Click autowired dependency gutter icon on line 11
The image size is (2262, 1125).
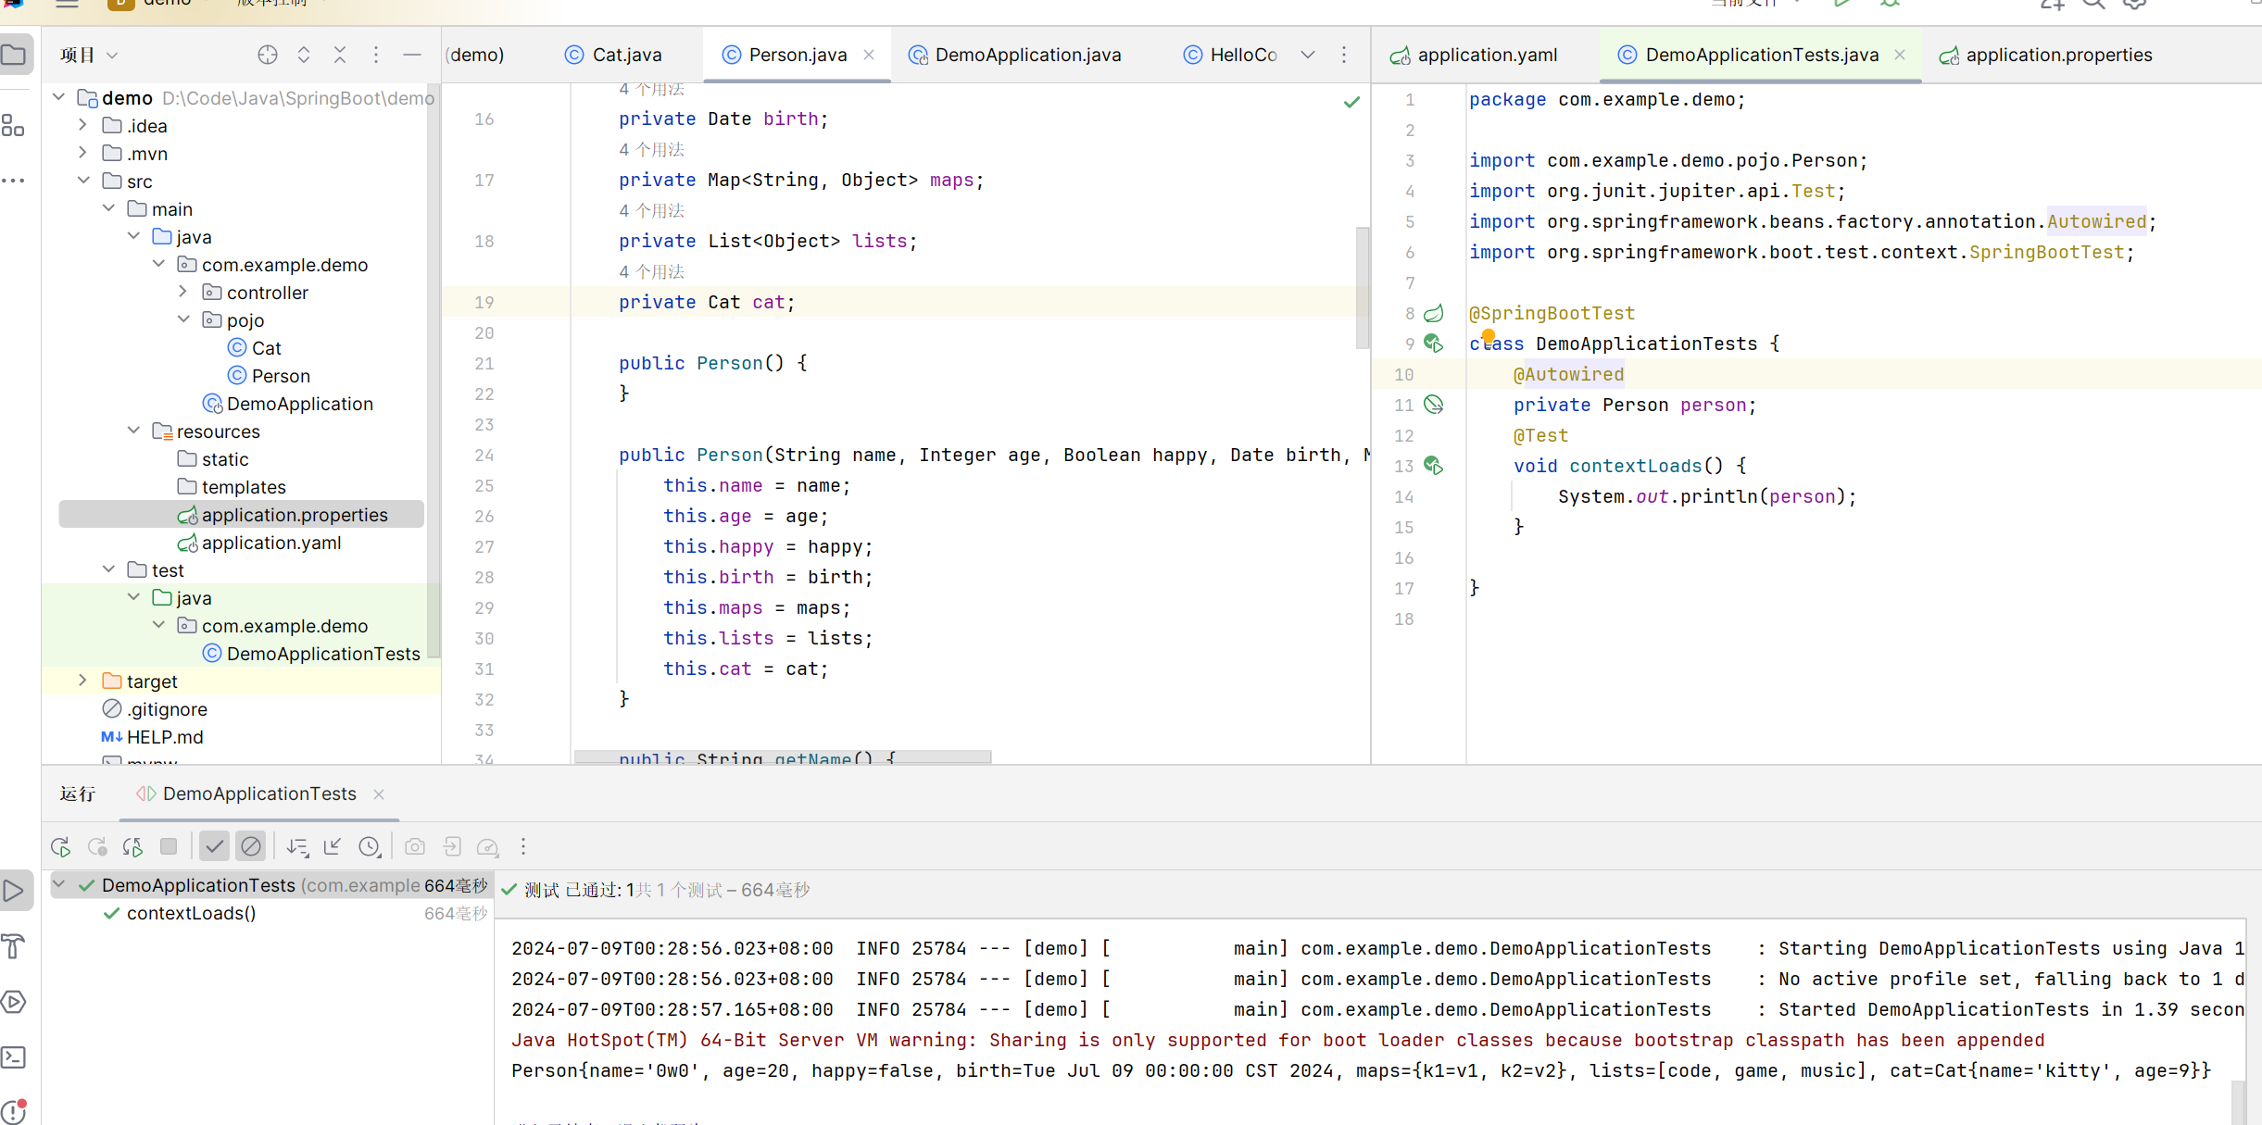[1434, 405]
